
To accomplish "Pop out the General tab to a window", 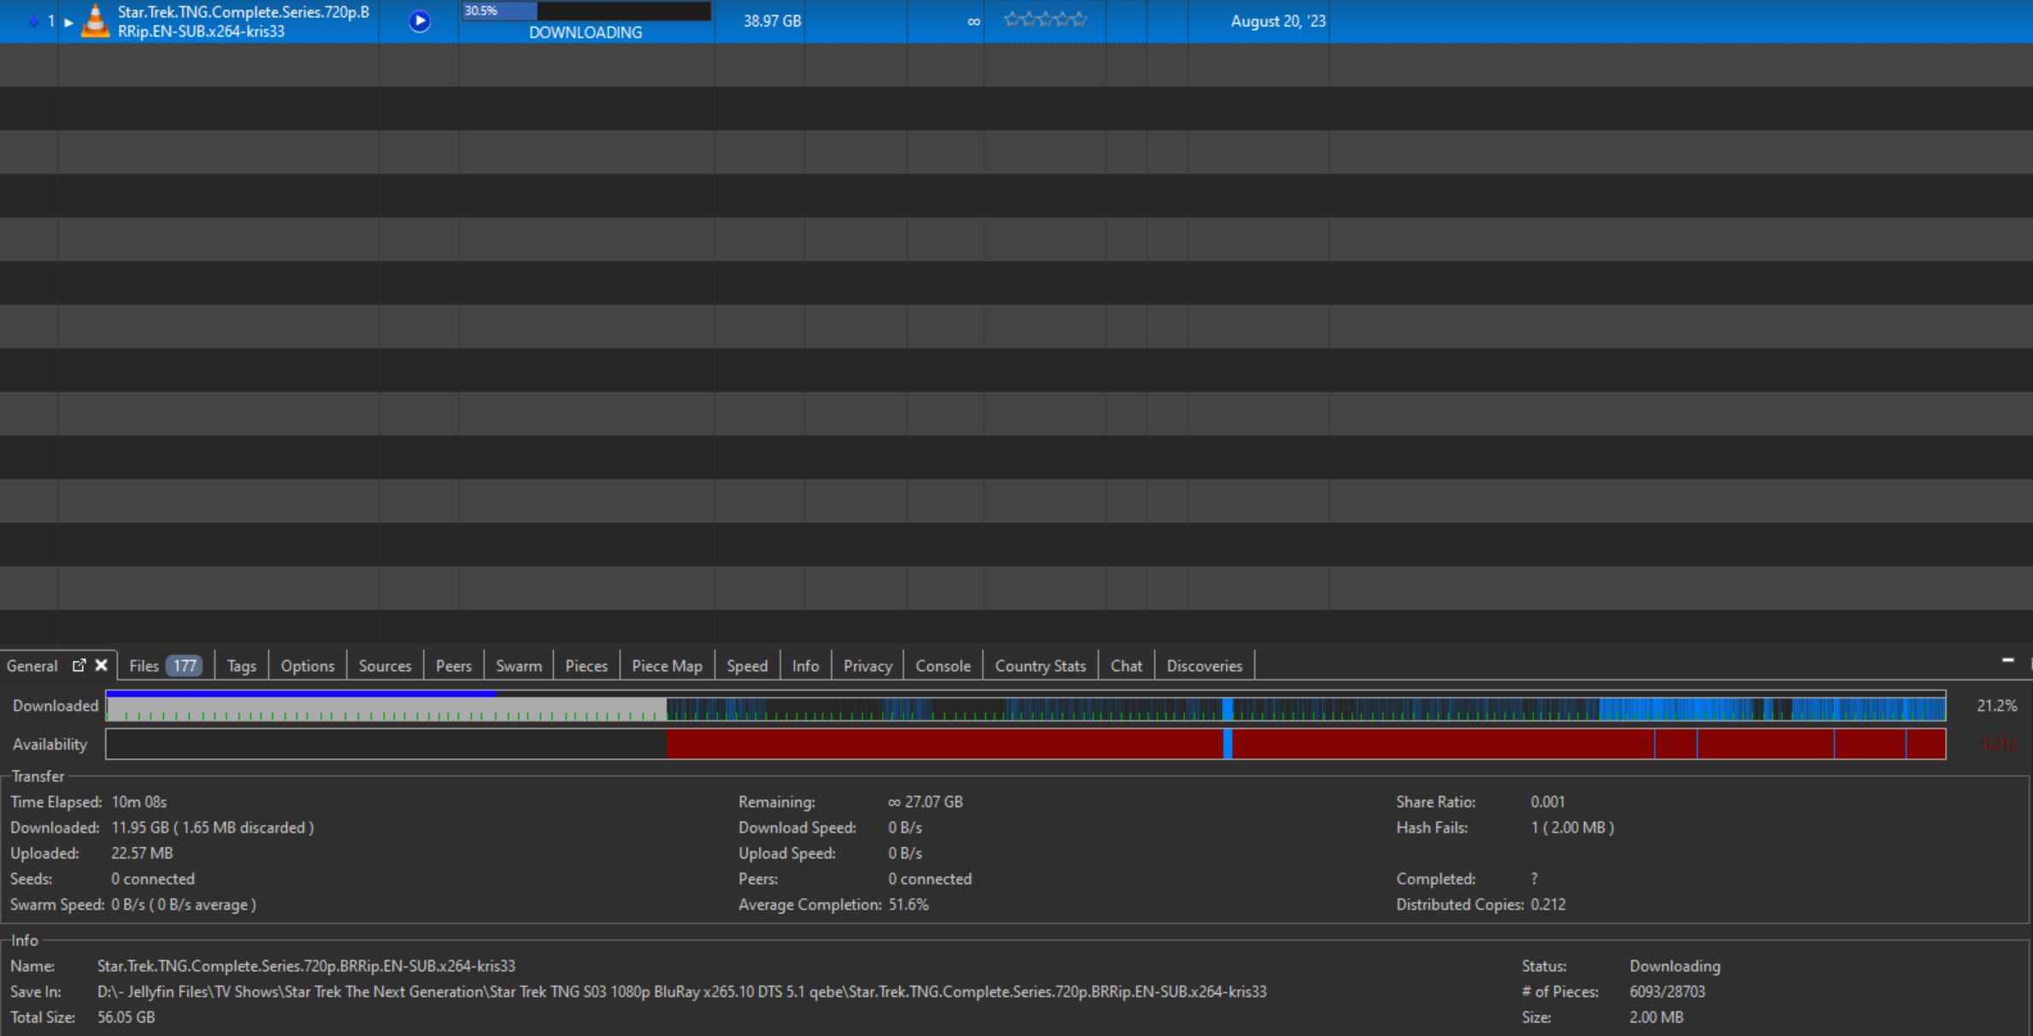I will coord(79,665).
